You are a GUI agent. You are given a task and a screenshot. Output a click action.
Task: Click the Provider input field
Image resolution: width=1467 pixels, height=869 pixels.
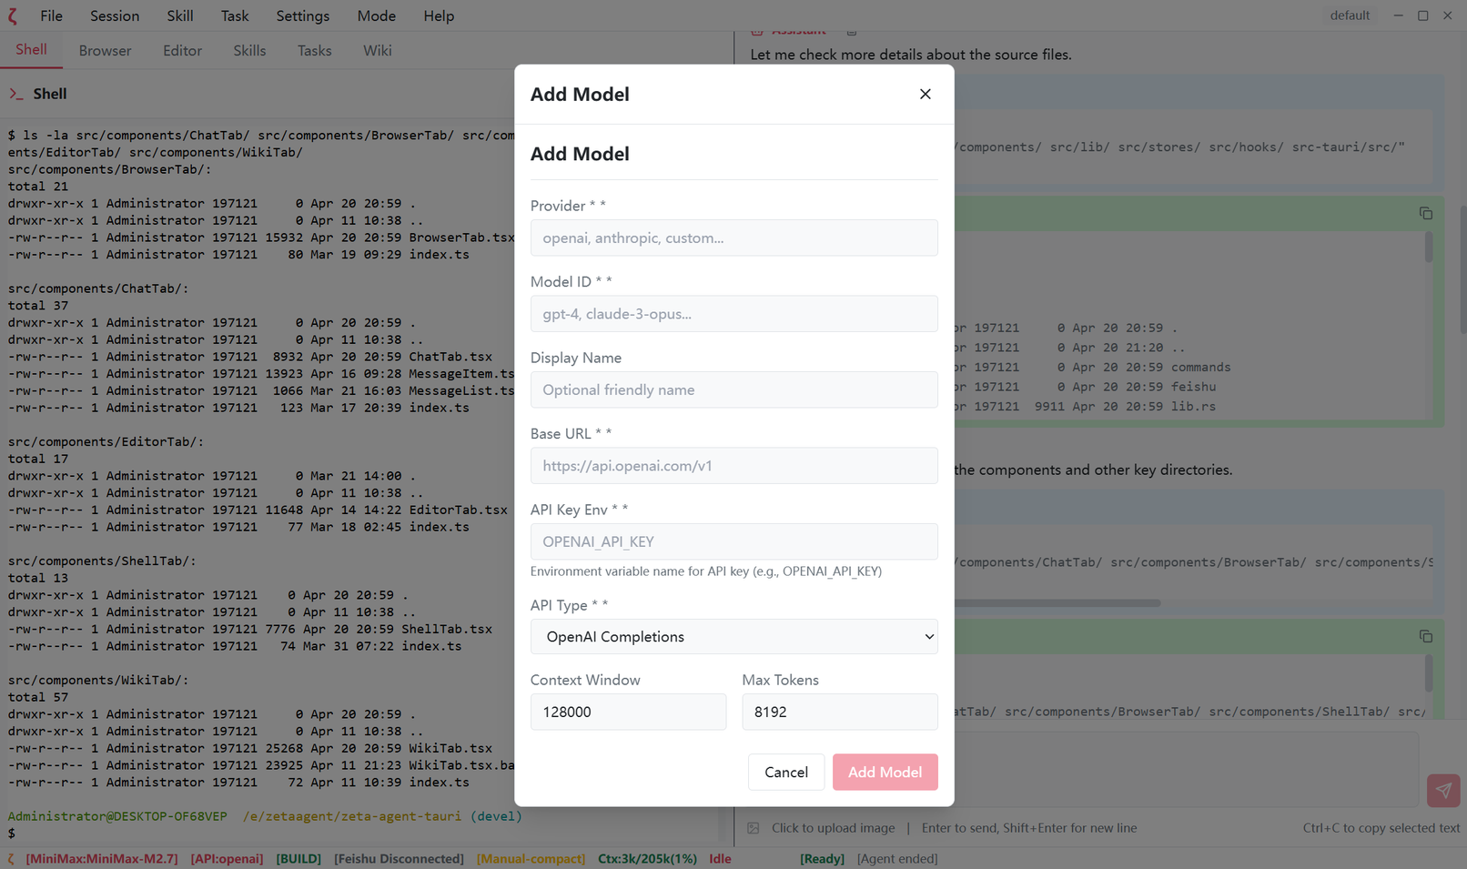tap(733, 237)
